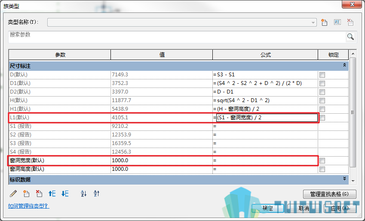
Task: Move parameter up with the up-arrow icon
Action: (52, 194)
